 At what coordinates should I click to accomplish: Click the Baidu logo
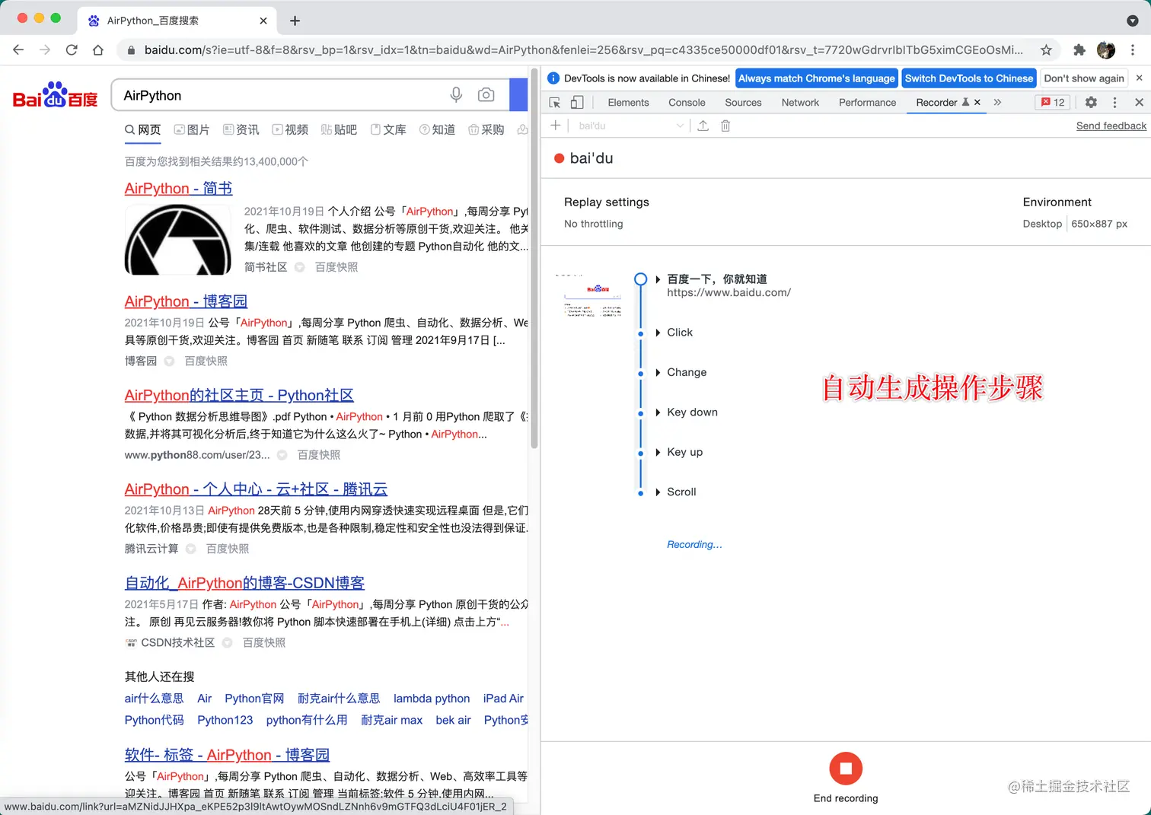pos(56,95)
